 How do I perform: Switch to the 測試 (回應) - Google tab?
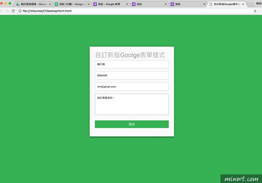click(72, 4)
